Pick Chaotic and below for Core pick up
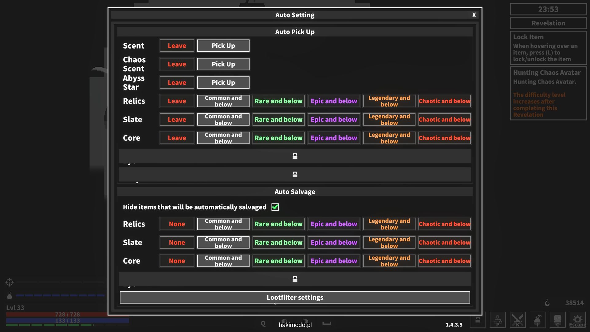Screen dimensions: 590x332 tap(444, 138)
